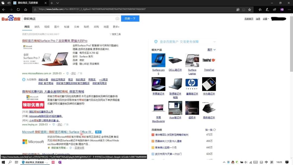The height and width of the screenshot is (165, 293).
Task: Click the address bar padlock icon
Action: point(35,9)
